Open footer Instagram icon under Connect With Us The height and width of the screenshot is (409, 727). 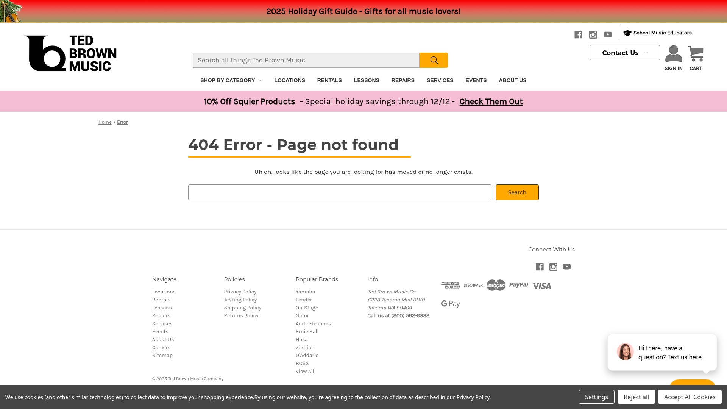[553, 267]
